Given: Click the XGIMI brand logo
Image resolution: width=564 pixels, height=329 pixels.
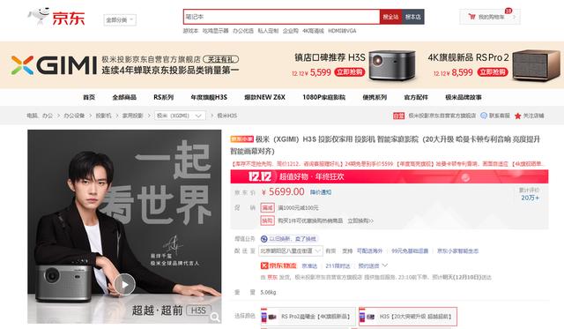Looking at the screenshot, I should pos(54,65).
